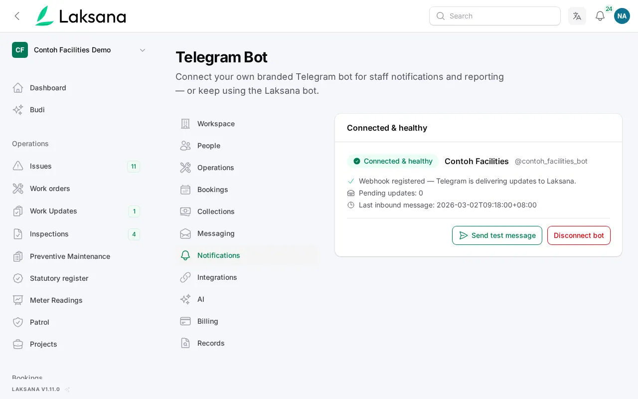Click the Budi sparkle icon
The width and height of the screenshot is (638, 399).
point(18,110)
